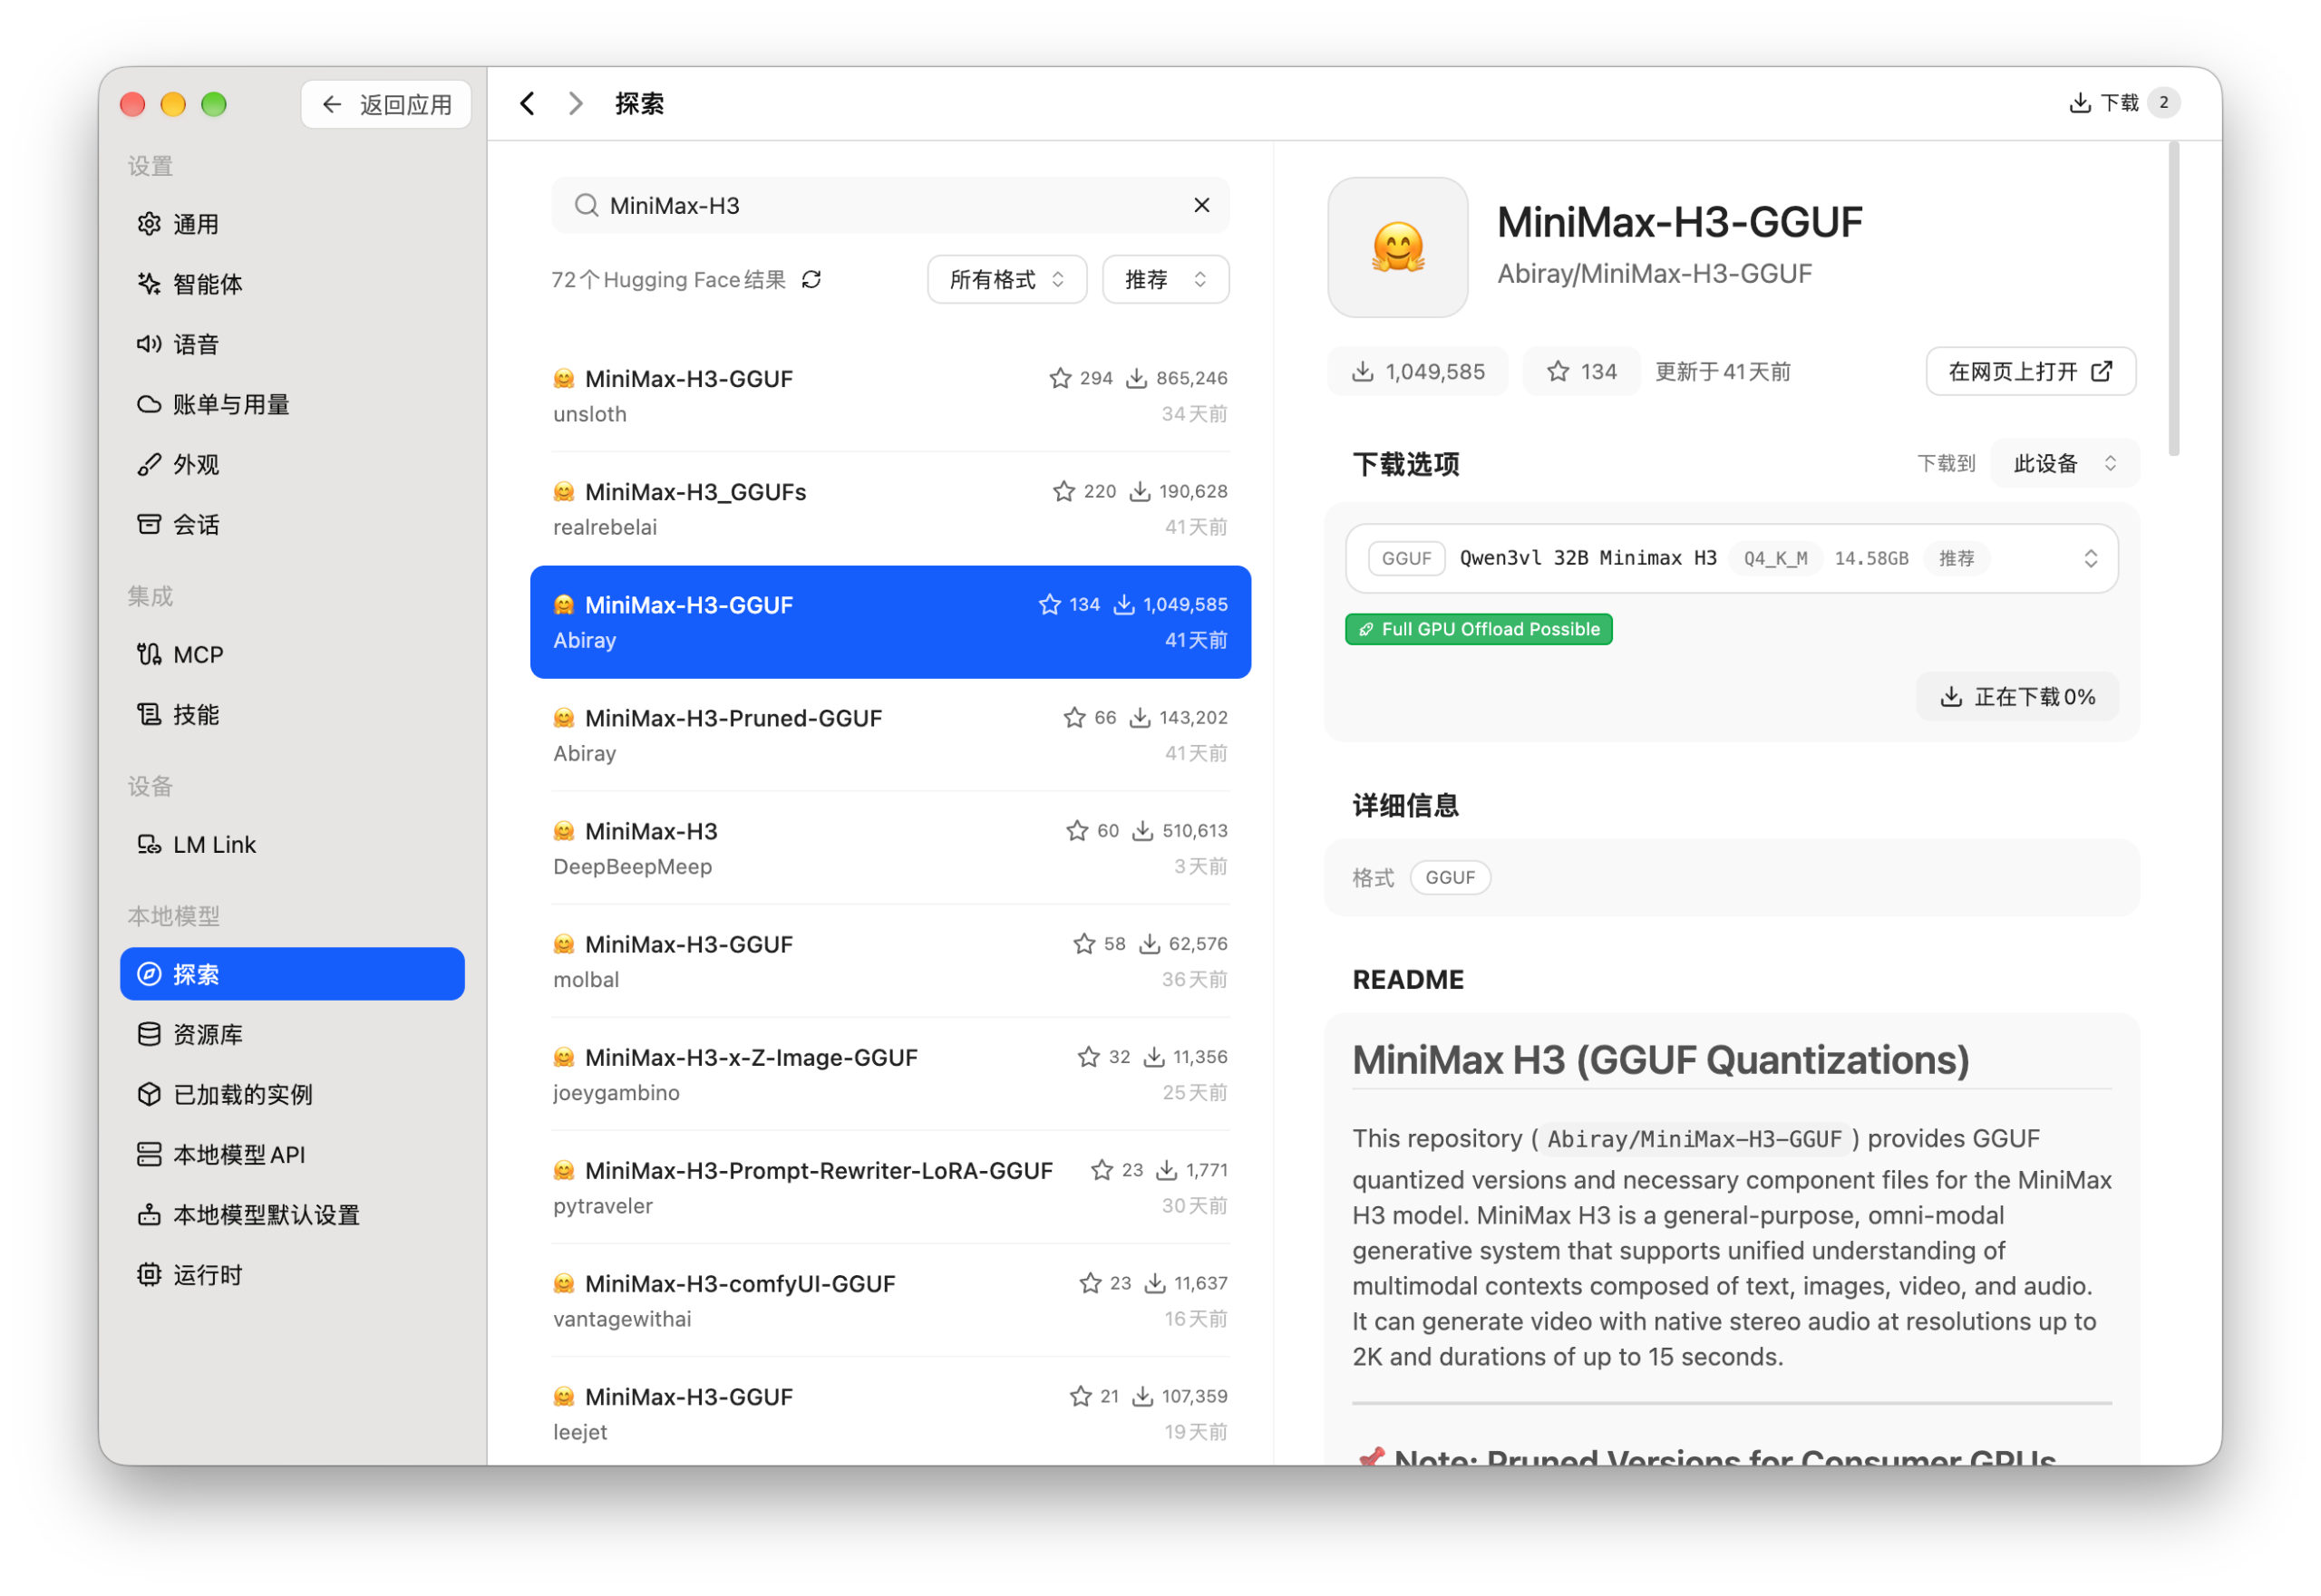Click the download icon on leejet row
Screen dimensions: 2321x1596
click(1142, 1395)
